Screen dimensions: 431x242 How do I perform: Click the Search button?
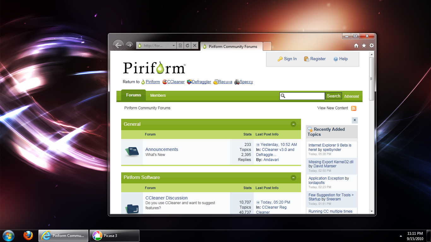(x=334, y=96)
